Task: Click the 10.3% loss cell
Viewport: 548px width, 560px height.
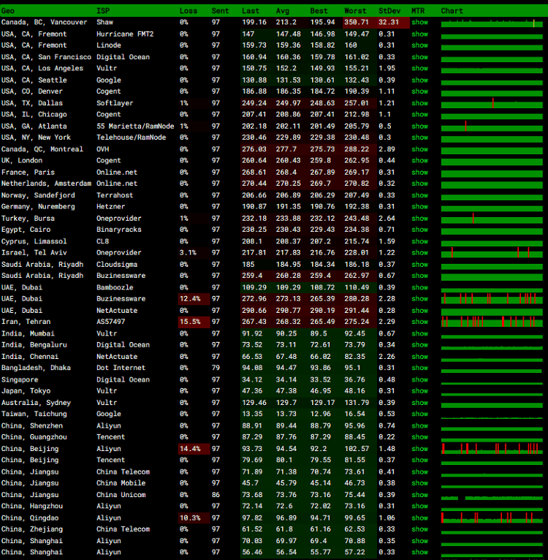Action: coord(194,518)
